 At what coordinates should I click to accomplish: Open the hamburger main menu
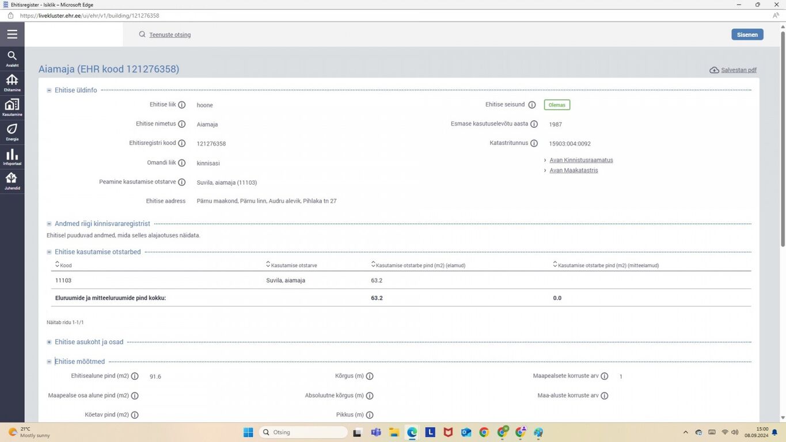pos(12,35)
